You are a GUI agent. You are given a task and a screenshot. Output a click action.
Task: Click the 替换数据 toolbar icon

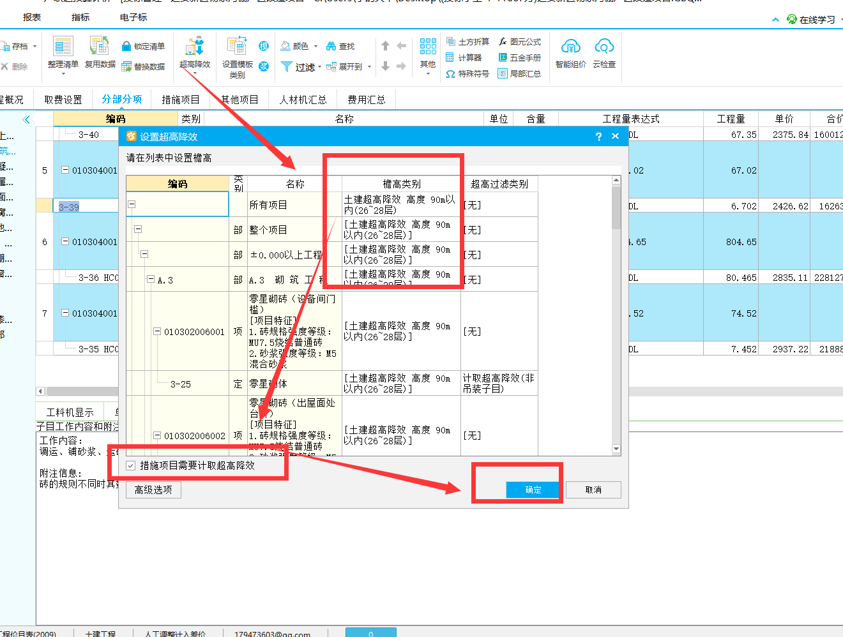point(126,66)
